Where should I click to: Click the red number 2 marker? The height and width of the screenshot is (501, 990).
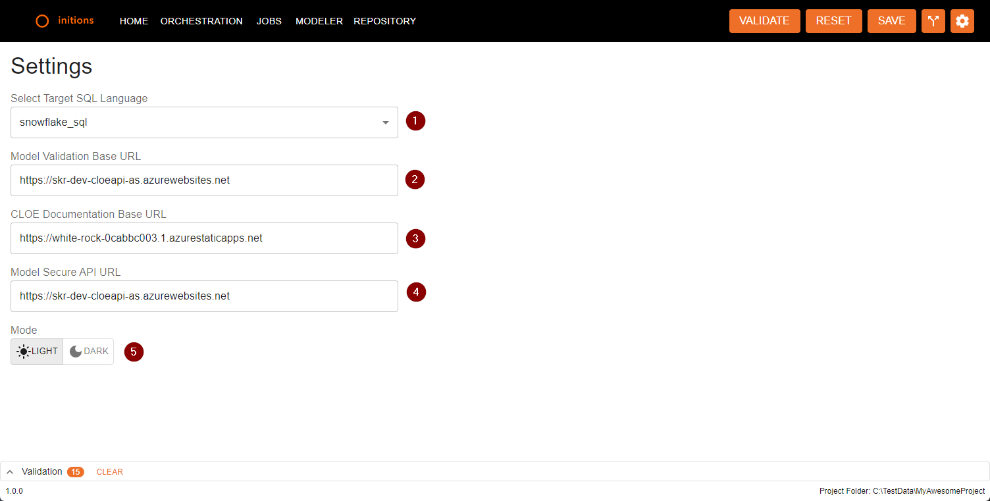[x=415, y=180]
